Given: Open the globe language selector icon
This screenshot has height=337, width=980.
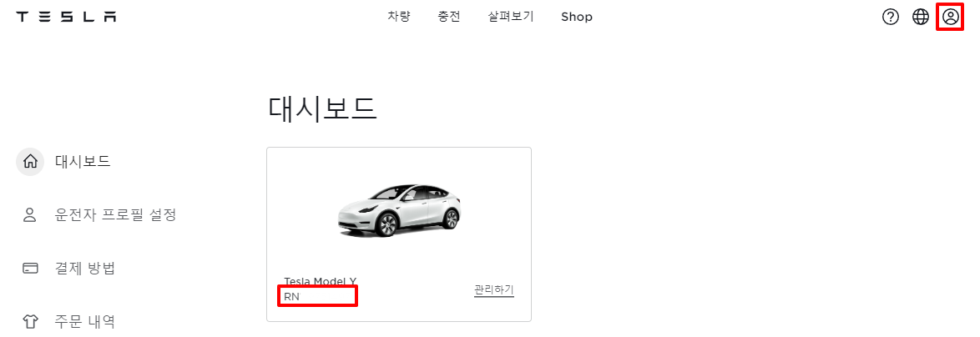Looking at the screenshot, I should pos(921,17).
